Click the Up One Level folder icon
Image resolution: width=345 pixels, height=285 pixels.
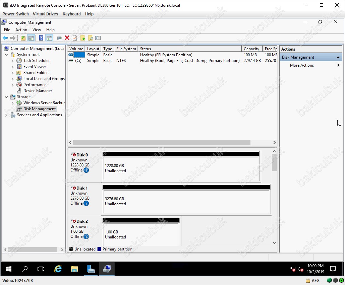(23, 38)
